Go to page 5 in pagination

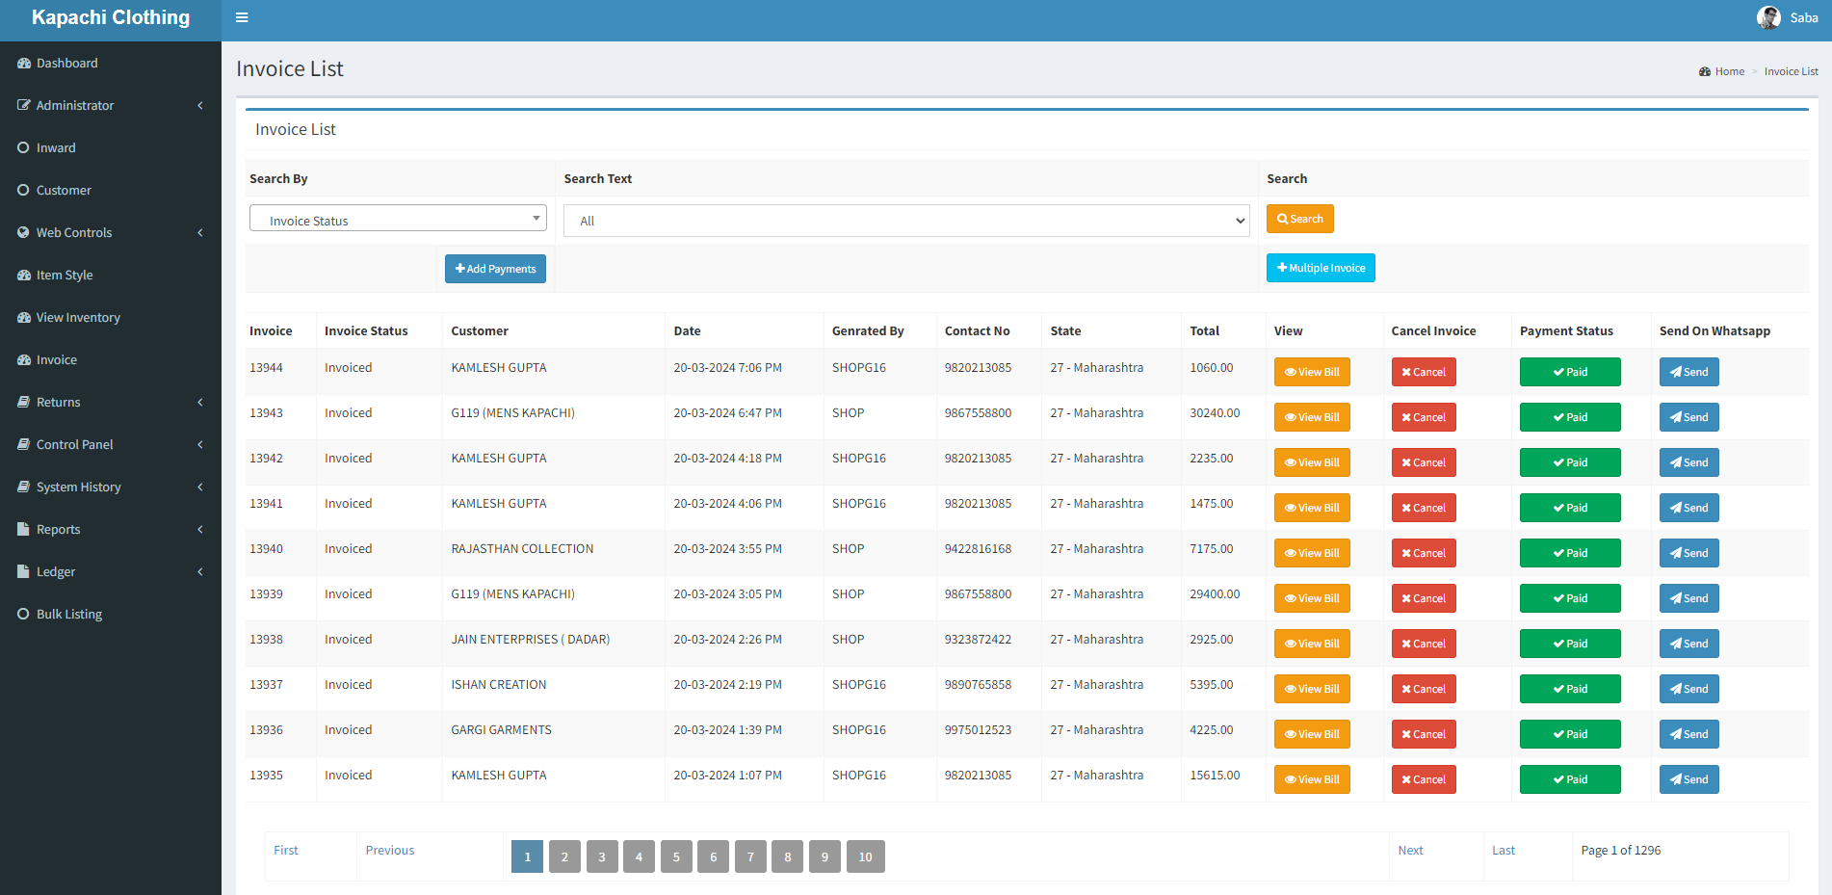click(x=676, y=856)
